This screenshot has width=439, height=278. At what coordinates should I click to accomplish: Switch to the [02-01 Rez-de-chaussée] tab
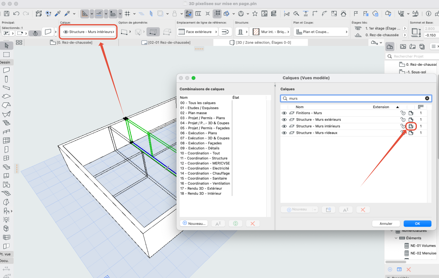point(166,42)
